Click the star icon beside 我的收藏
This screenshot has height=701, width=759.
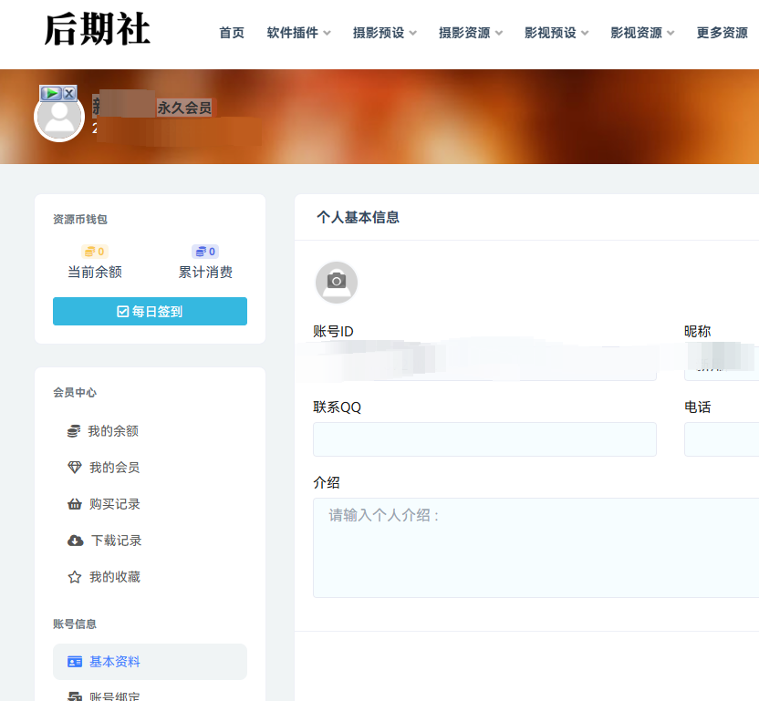point(75,577)
